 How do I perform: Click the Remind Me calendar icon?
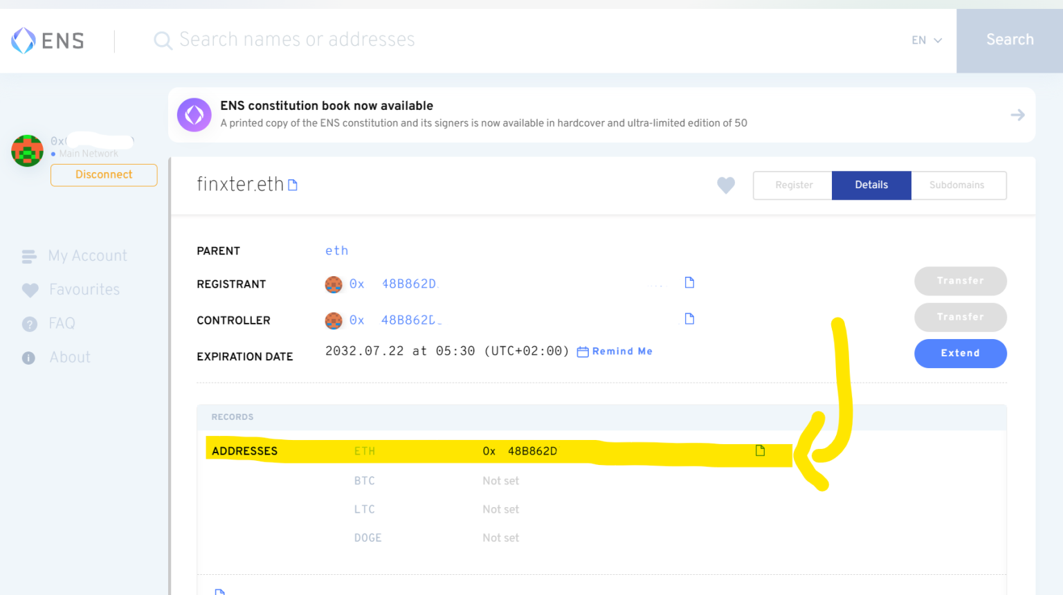tap(583, 352)
